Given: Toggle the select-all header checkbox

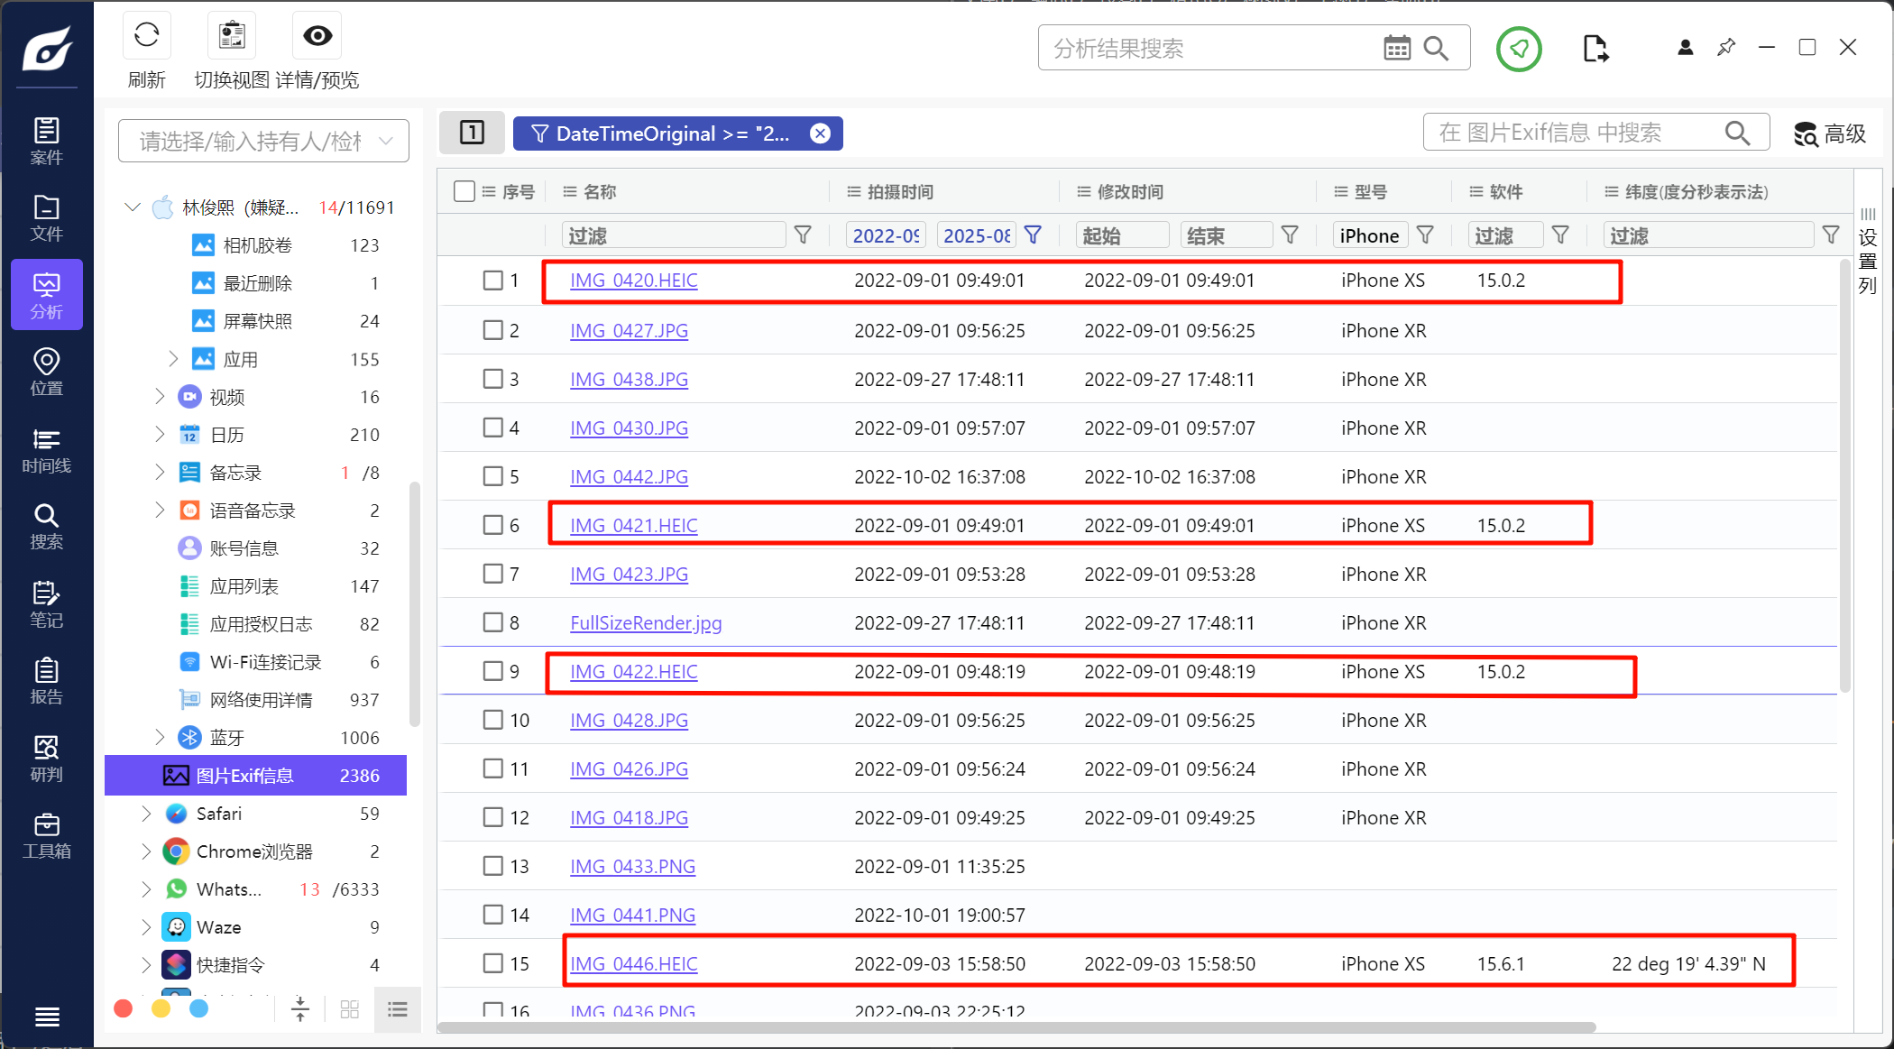Looking at the screenshot, I should (x=464, y=191).
